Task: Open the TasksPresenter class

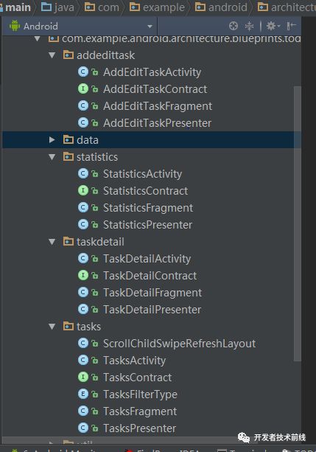Action: (139, 428)
